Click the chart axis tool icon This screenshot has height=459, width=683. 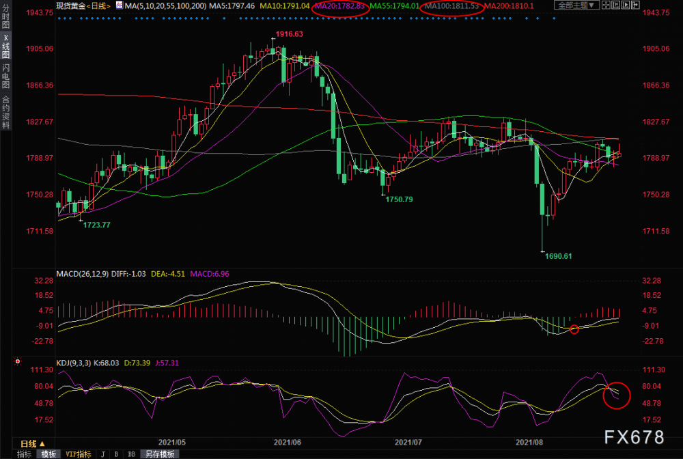pos(615,5)
